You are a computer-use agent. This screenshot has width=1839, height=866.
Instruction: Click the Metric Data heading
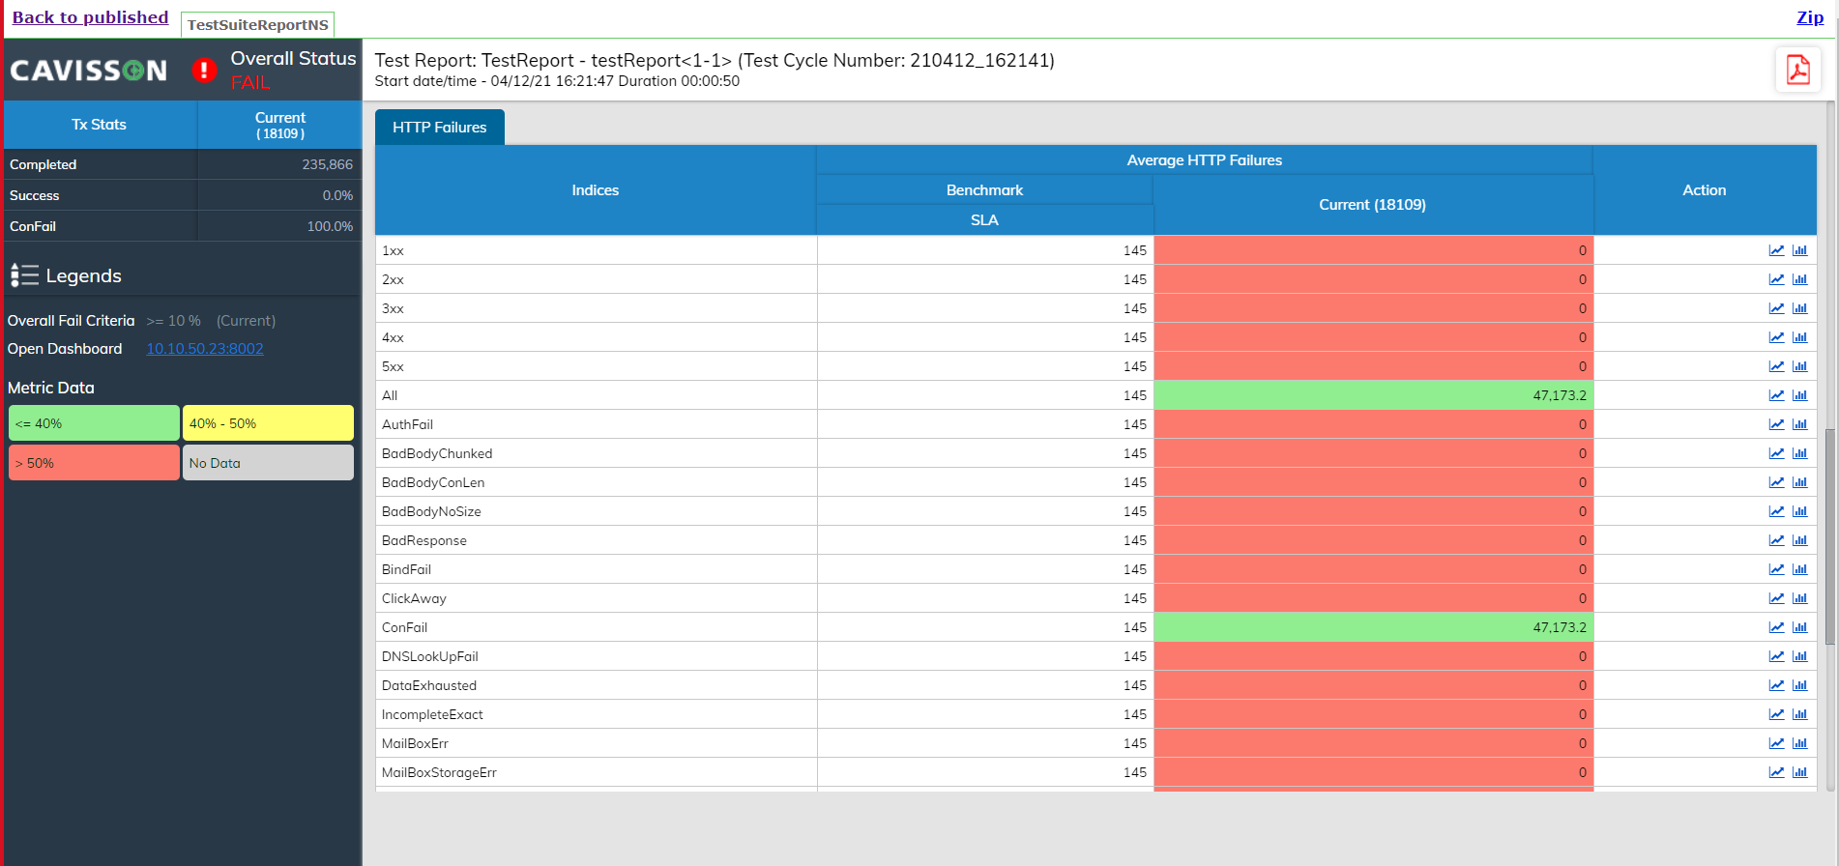tap(51, 388)
